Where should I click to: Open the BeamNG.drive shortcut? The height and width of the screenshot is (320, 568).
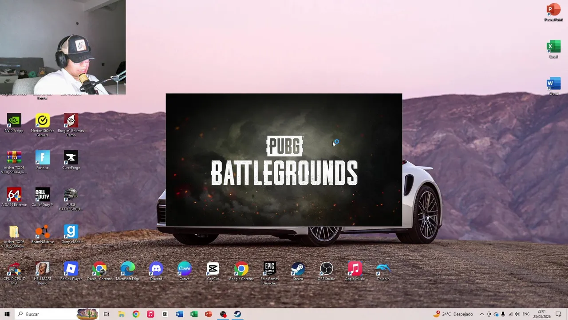[42, 235]
